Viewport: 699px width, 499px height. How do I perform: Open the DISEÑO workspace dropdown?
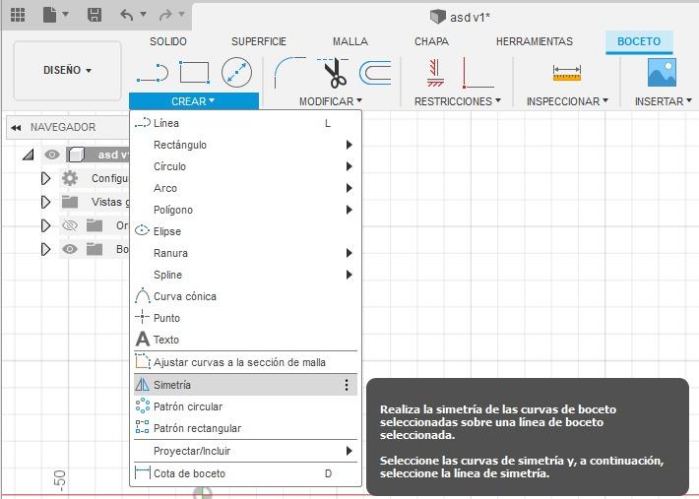click(x=67, y=71)
